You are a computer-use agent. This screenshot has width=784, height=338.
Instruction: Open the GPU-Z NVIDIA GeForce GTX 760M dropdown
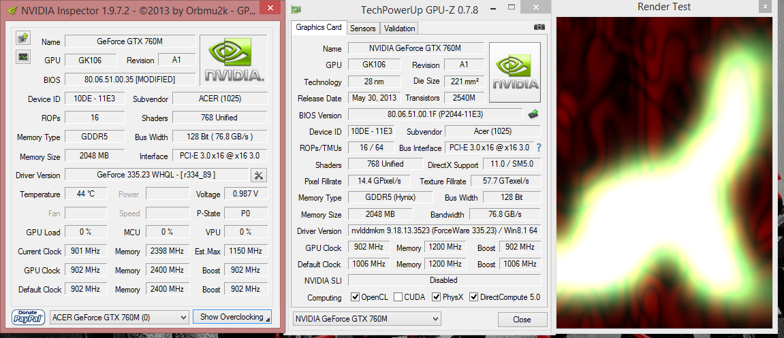click(x=366, y=318)
